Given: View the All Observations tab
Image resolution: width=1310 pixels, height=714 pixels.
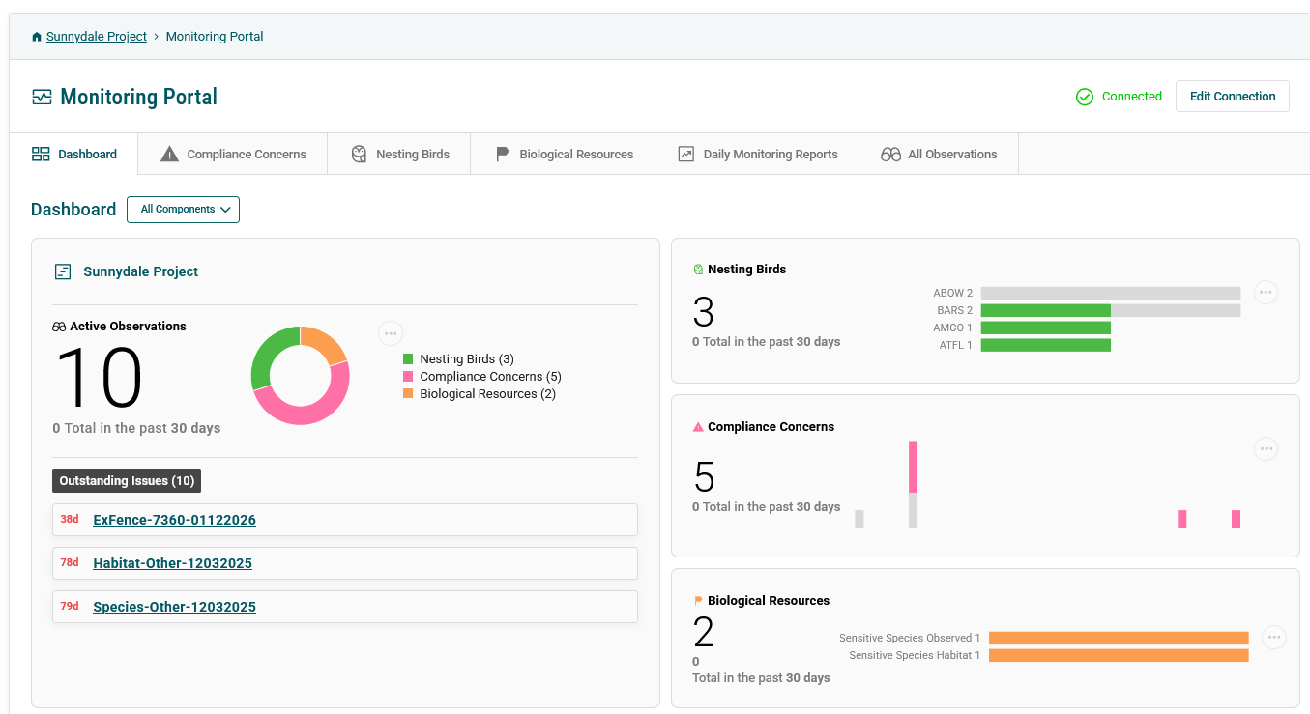Looking at the screenshot, I should [939, 155].
